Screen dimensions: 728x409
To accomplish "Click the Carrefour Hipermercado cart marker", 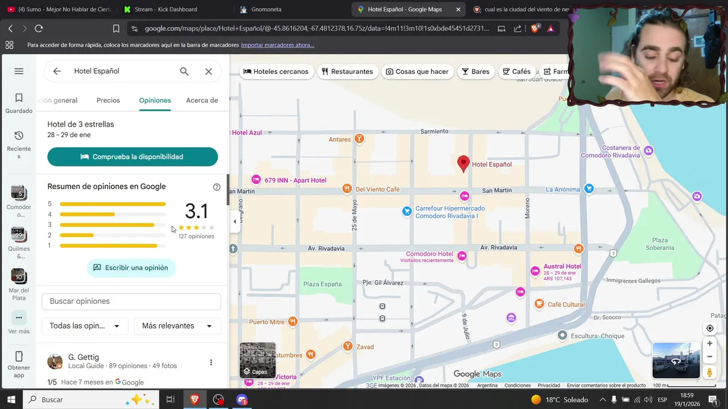I will click(407, 211).
